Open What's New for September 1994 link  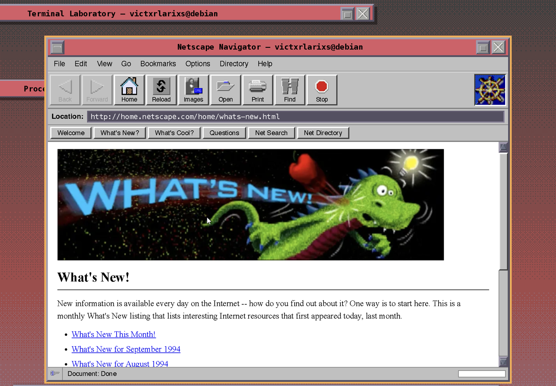126,349
